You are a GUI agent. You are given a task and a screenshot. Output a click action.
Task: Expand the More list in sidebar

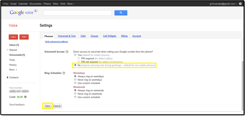(x=13, y=70)
